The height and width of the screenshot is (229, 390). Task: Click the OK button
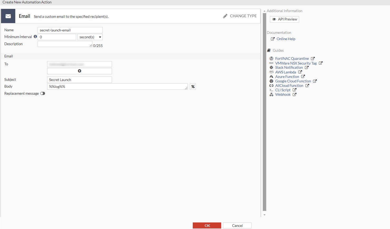pyautogui.click(x=207, y=226)
